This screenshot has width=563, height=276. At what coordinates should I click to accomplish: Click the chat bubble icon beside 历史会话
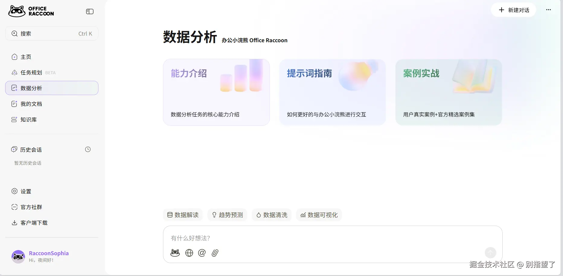coord(14,149)
